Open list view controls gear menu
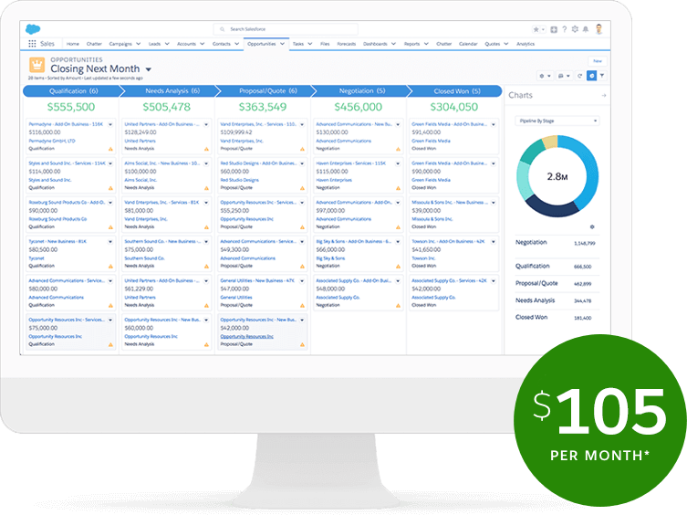This screenshot has height=515, width=687. (545, 76)
